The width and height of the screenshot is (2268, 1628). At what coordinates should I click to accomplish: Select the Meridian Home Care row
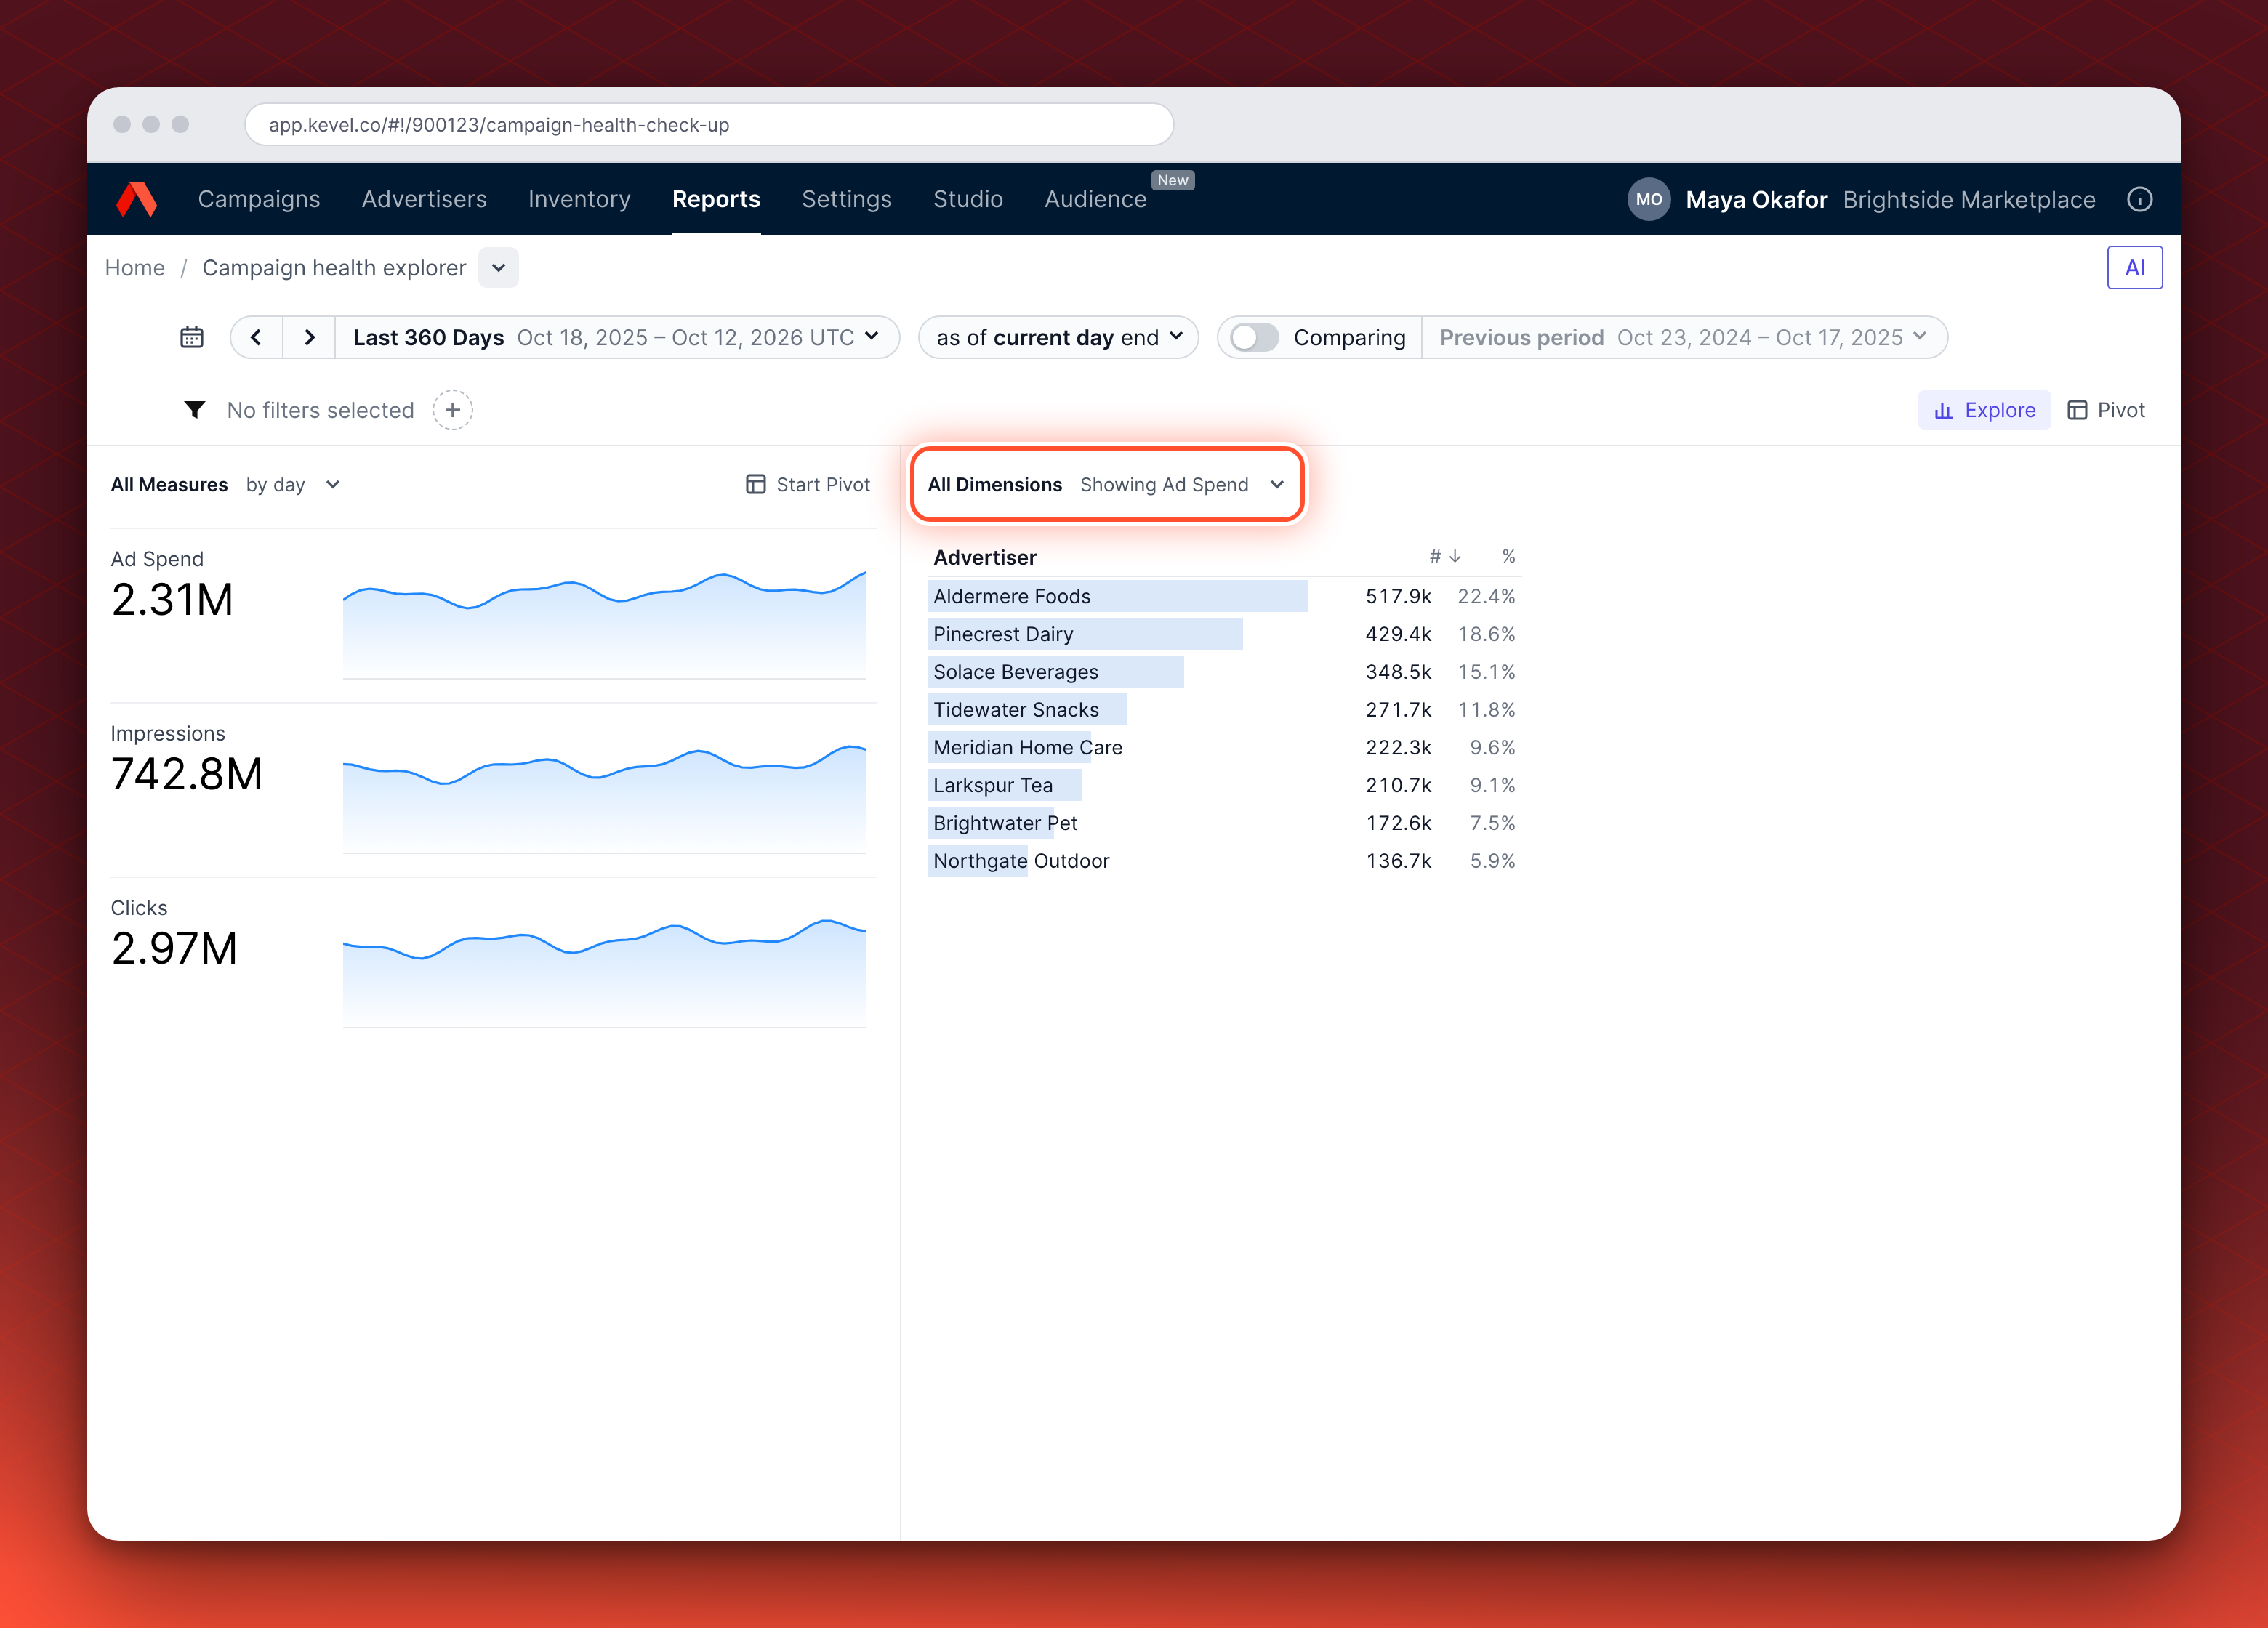[1224, 748]
